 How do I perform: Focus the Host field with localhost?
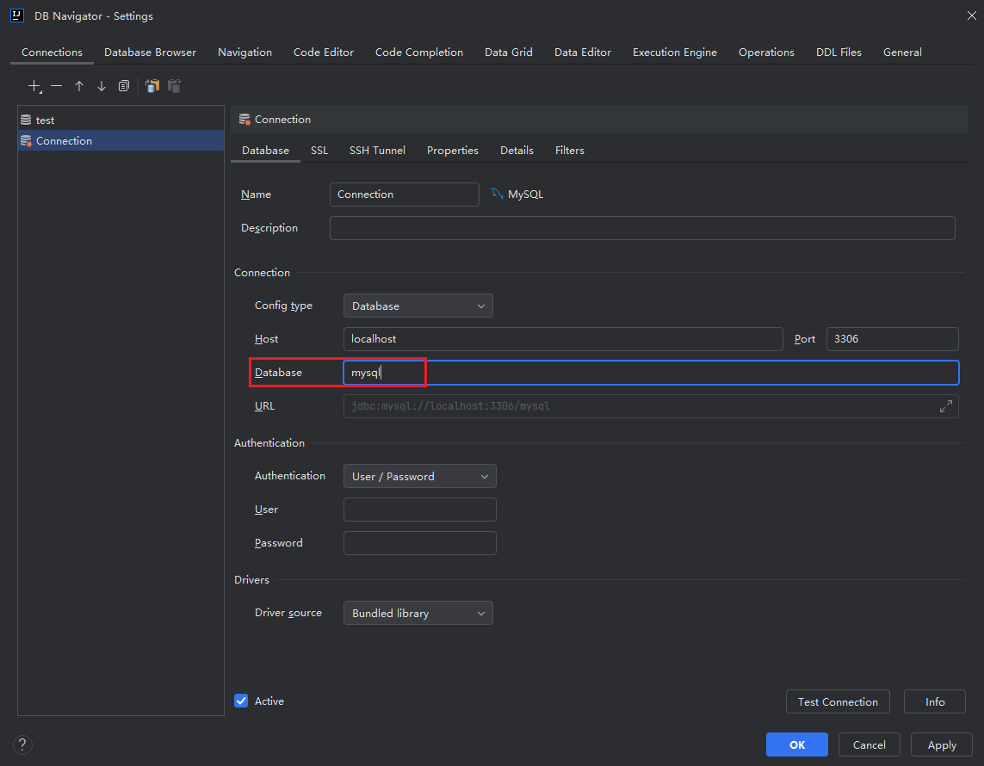click(x=563, y=339)
